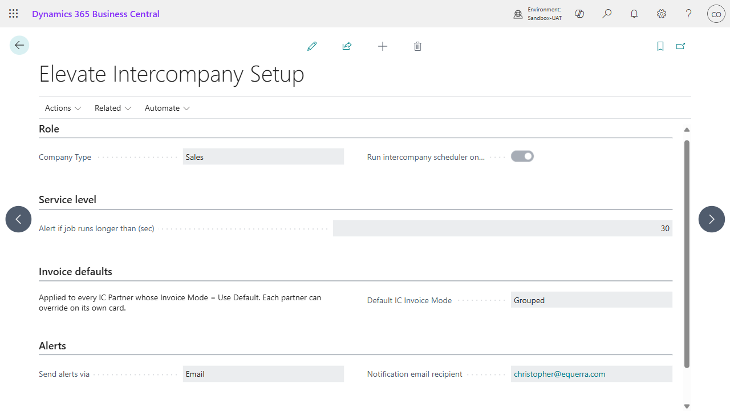Click the Sandbox-UAT environment text
Image resolution: width=730 pixels, height=411 pixels.
pyautogui.click(x=545, y=18)
